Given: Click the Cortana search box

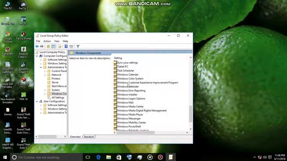Looking at the screenshot, I should (47, 157).
